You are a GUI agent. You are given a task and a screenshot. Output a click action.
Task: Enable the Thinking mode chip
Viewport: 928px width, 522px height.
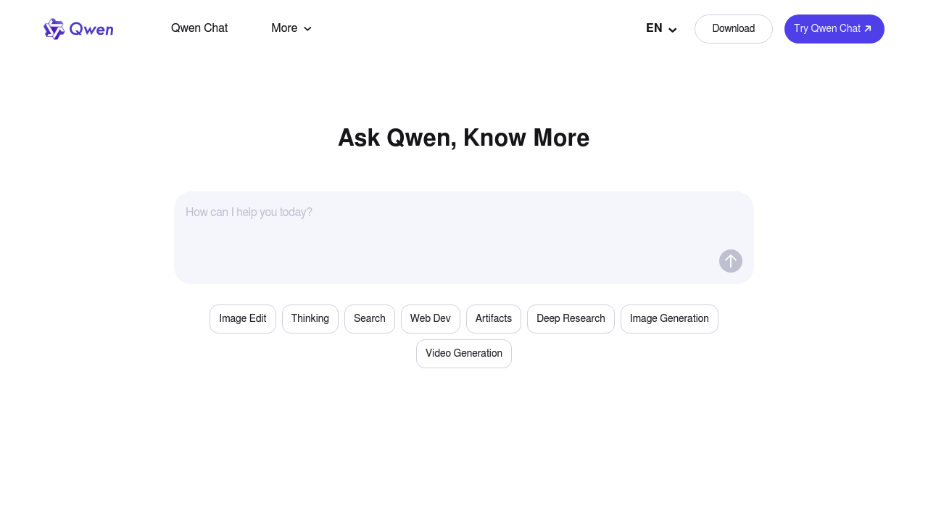(x=310, y=319)
